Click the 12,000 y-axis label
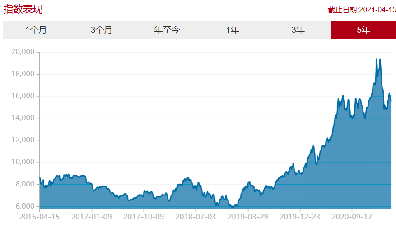 coord(23,140)
